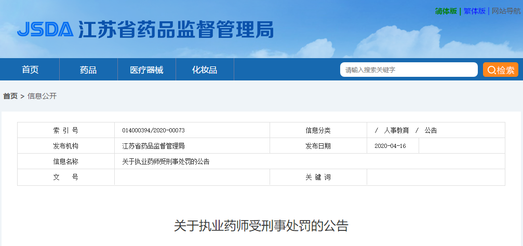
Task: Click index number 014000394/2020-00073
Action: click(x=153, y=131)
